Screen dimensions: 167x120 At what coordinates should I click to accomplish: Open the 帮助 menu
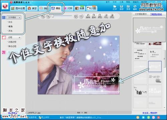(x=128, y=2)
